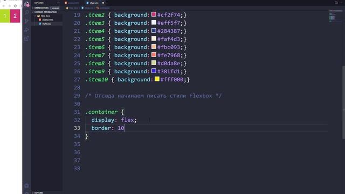The height and width of the screenshot is (194, 345).
Task: Click the editor vertical scrollbar thumb
Action: pos(344,102)
